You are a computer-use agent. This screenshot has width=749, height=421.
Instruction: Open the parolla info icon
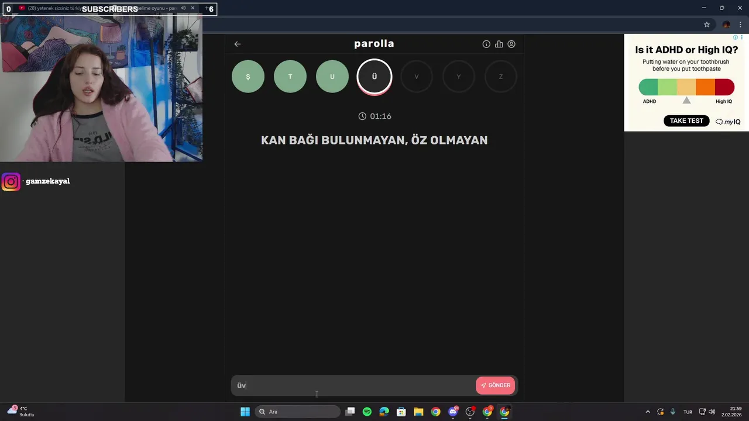(x=486, y=44)
